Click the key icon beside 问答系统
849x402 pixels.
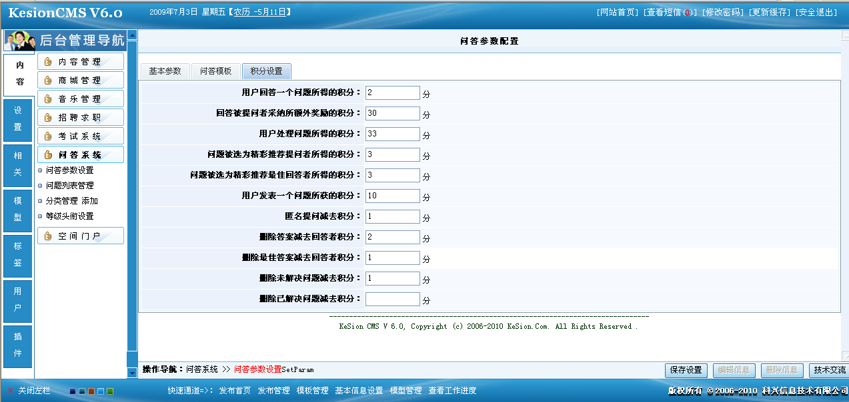[x=47, y=154]
